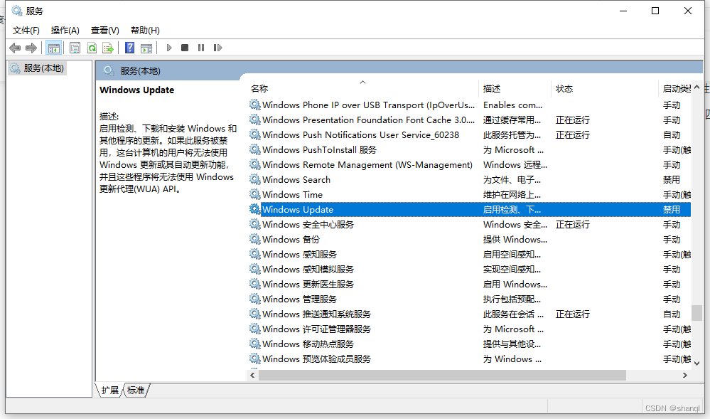Open the 文件(F) menu
The height and width of the screenshot is (419, 710).
26,31
